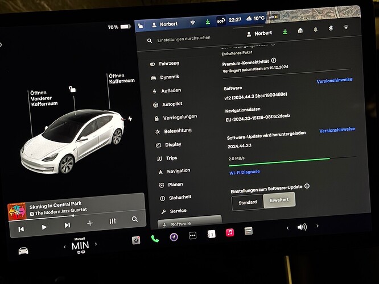This screenshot has width=379, height=284.
Task: Open the dashcam app icon
Action: [136, 240]
